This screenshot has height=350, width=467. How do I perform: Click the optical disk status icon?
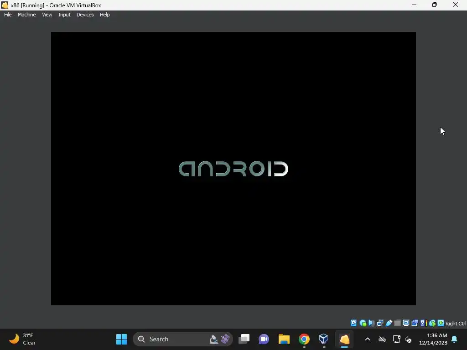363,323
